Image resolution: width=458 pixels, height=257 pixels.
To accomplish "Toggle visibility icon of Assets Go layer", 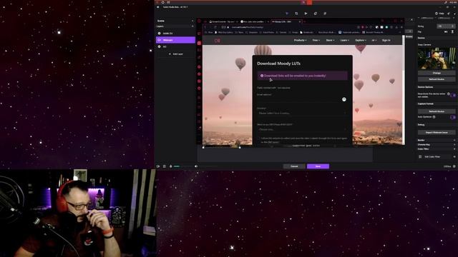I will click(x=159, y=34).
